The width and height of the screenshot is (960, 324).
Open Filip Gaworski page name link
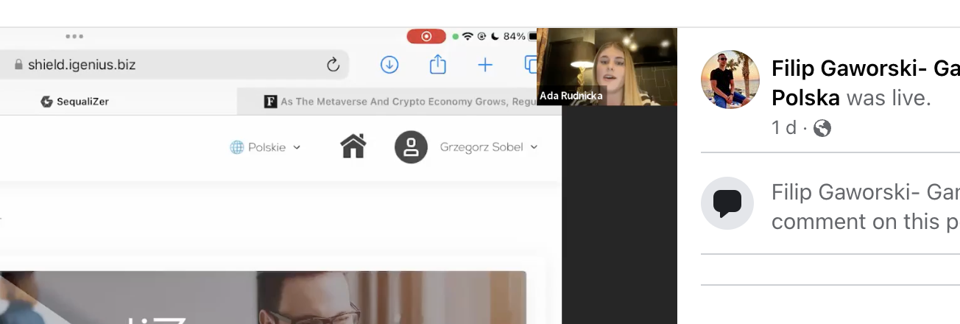866,83
